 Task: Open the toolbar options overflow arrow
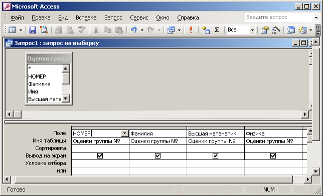click(318, 30)
